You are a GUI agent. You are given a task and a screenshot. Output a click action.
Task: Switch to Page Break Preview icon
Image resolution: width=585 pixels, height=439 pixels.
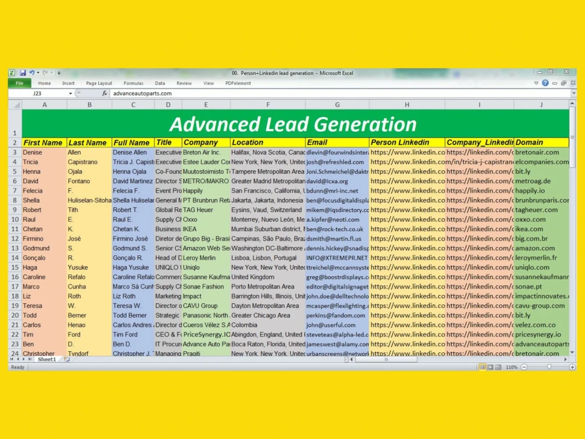498,368
